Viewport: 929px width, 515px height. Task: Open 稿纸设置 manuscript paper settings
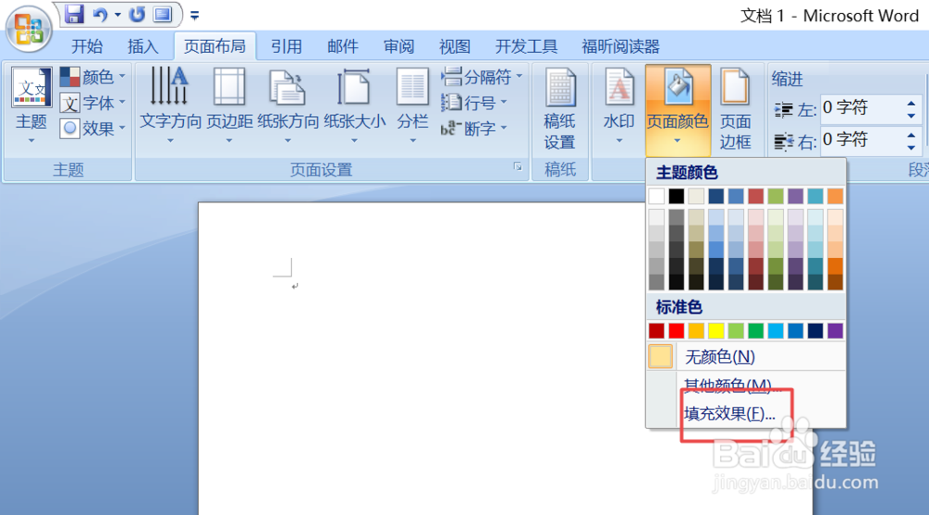coord(560,109)
